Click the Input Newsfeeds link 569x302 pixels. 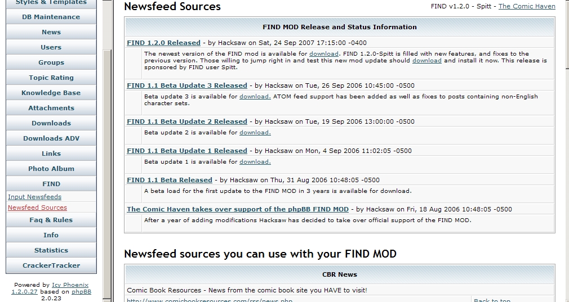click(x=34, y=197)
